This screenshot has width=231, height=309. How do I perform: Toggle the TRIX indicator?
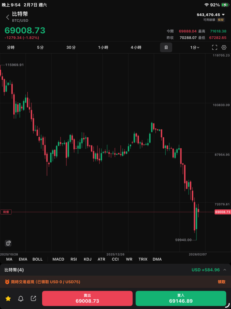[x=143, y=259]
